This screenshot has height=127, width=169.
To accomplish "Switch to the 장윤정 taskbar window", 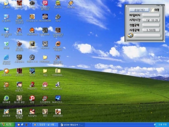I will [45, 125].
